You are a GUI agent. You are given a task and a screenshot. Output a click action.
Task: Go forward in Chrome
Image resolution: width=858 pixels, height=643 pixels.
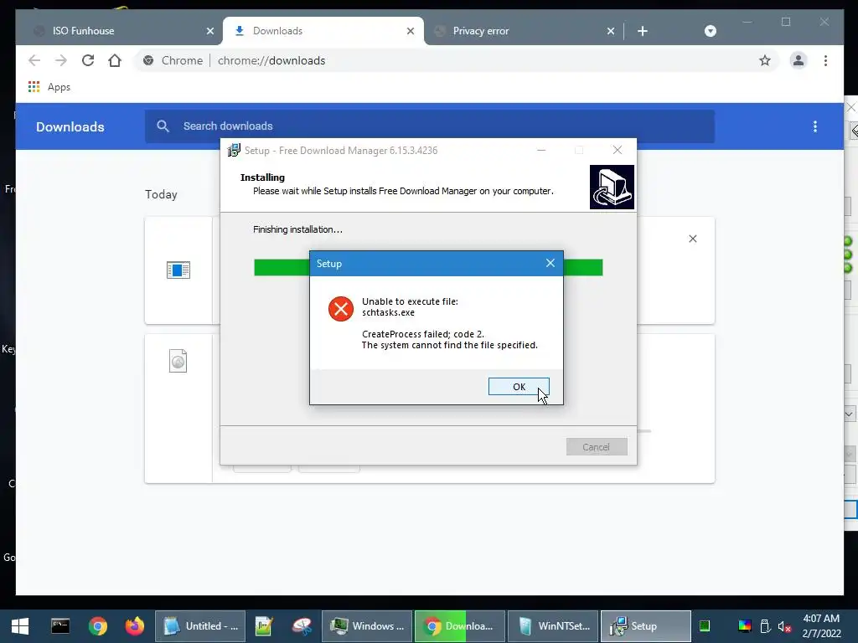coord(60,60)
